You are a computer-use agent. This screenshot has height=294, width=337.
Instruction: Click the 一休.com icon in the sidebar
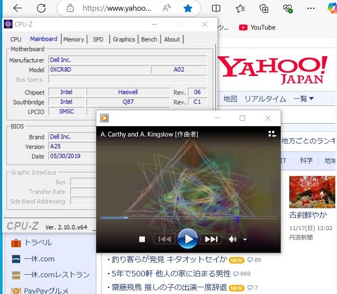[16, 259]
